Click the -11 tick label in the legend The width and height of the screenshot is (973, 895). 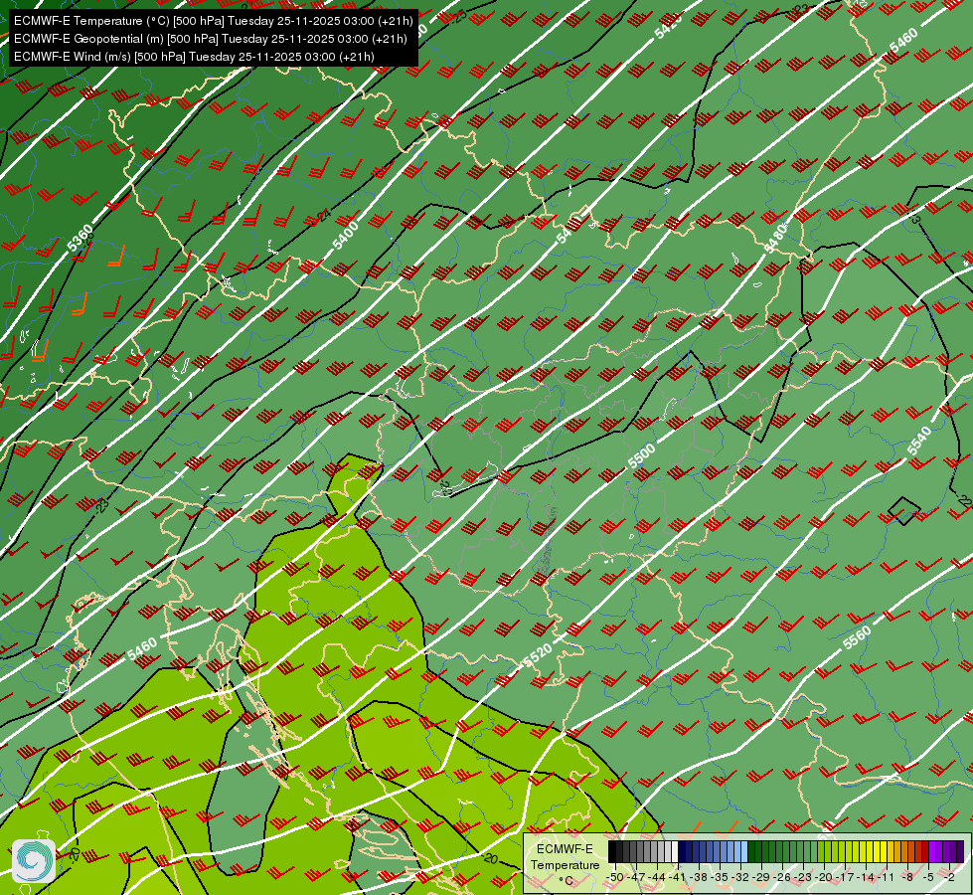[886, 877]
